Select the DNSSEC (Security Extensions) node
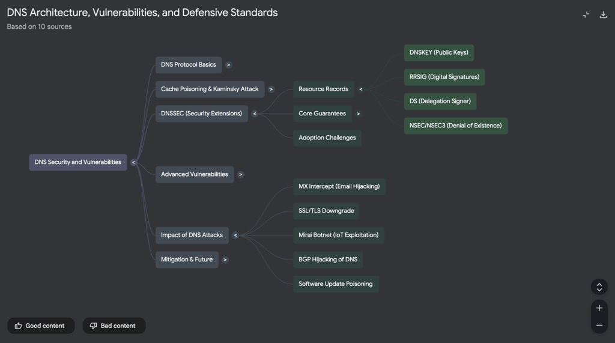Screen dimensions: 615x343 click(x=202, y=114)
